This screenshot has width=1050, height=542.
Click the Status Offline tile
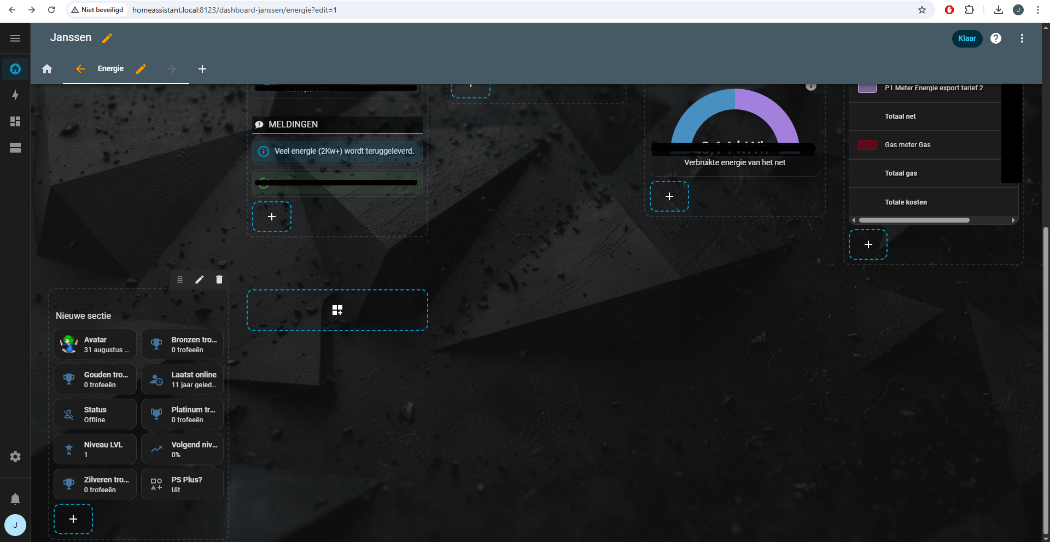pyautogui.click(x=95, y=414)
